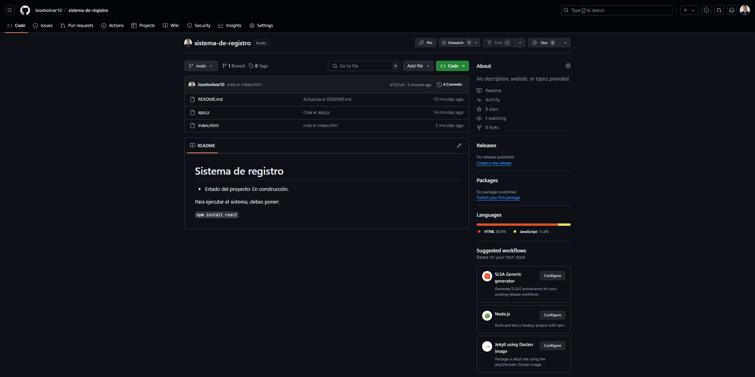Pin the repository with the Pin button

(426, 42)
